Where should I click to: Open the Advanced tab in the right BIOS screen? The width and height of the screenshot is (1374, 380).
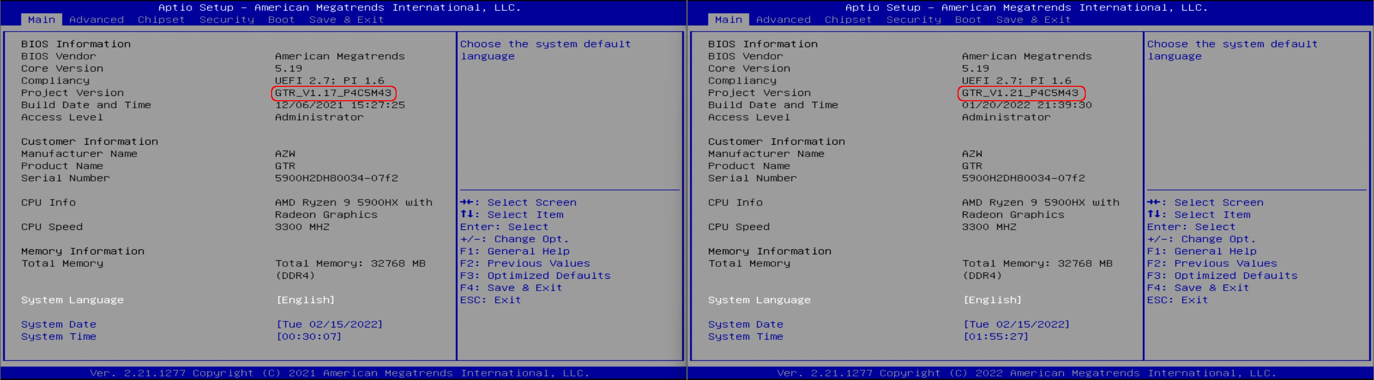[x=784, y=20]
